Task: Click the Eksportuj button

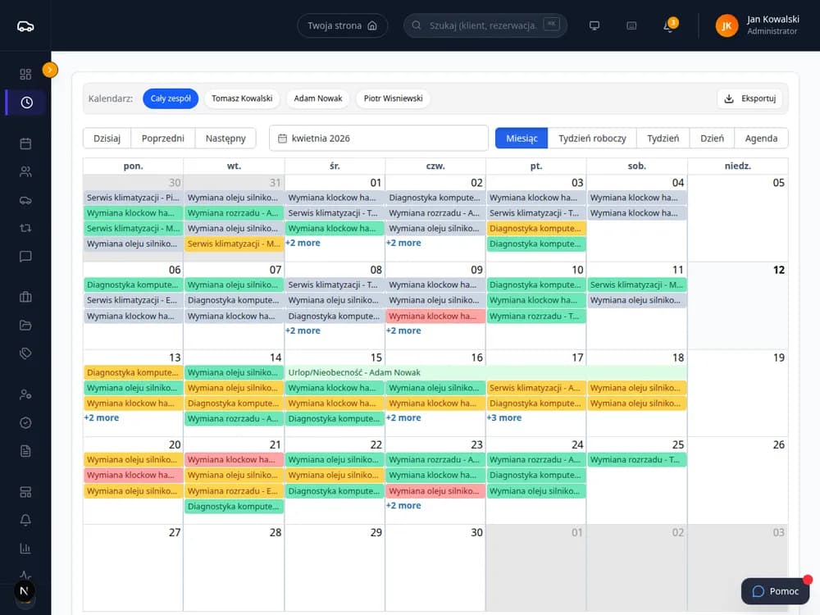Action: tap(750, 98)
